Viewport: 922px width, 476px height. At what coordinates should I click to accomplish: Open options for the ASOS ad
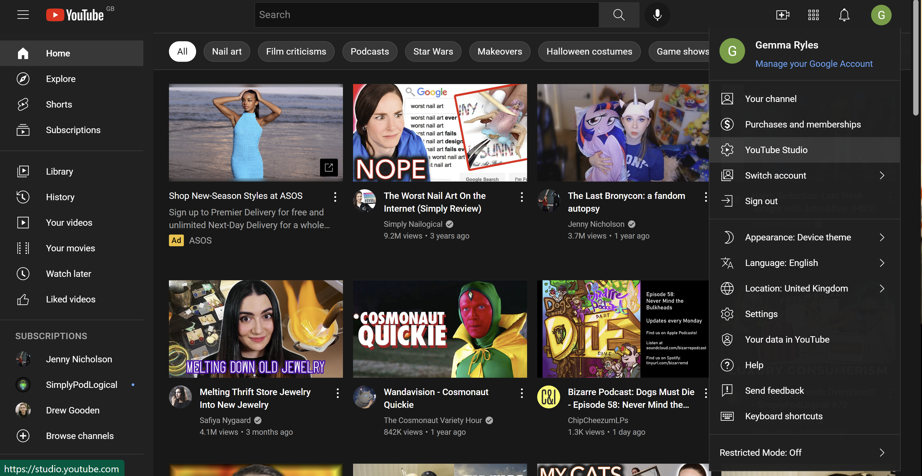[x=335, y=197]
